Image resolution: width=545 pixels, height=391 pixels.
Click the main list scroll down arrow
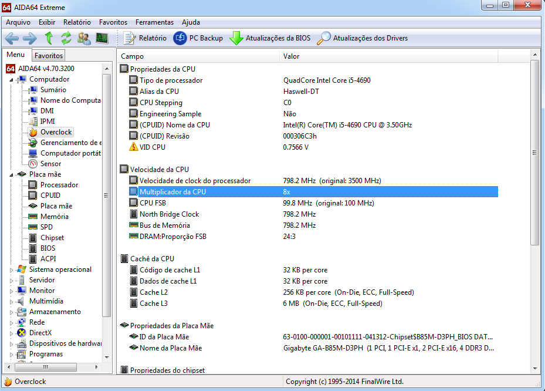(x=535, y=369)
